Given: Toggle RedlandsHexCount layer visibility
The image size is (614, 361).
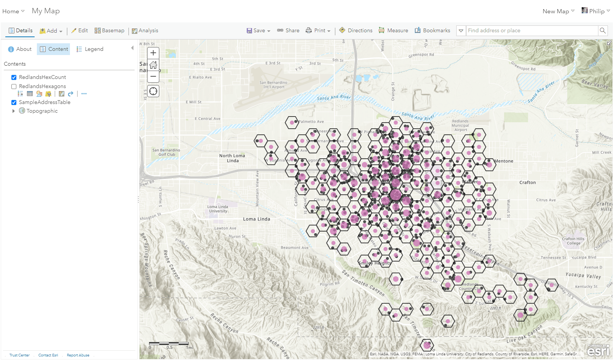Looking at the screenshot, I should click(x=14, y=77).
